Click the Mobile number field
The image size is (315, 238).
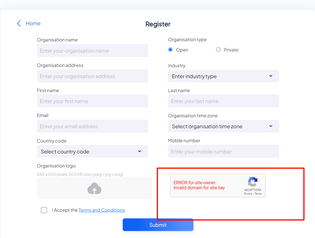click(x=223, y=151)
